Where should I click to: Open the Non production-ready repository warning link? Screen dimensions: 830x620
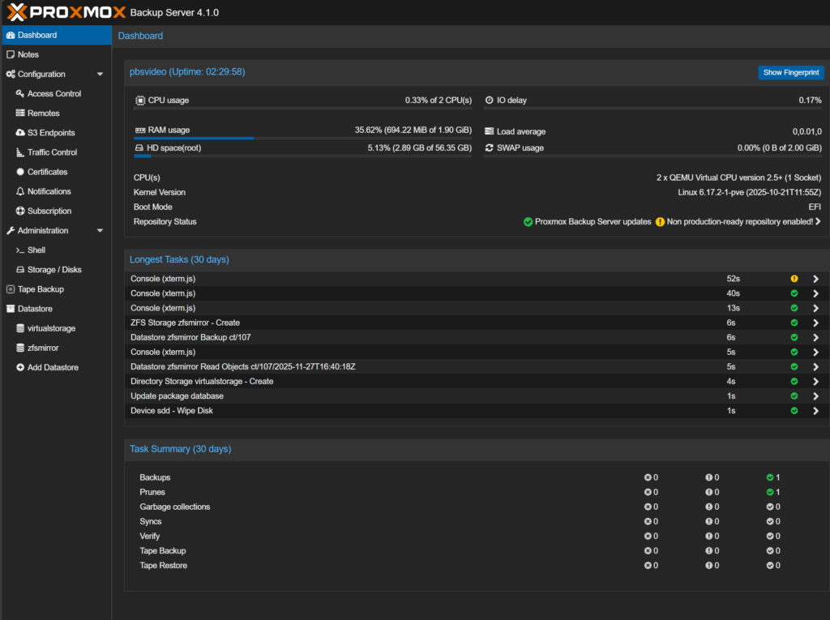tap(738, 221)
